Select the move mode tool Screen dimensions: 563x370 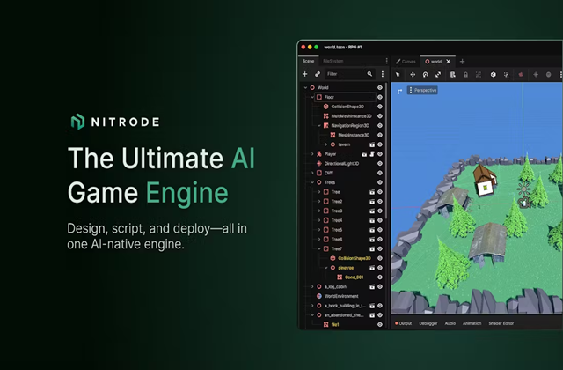(413, 74)
